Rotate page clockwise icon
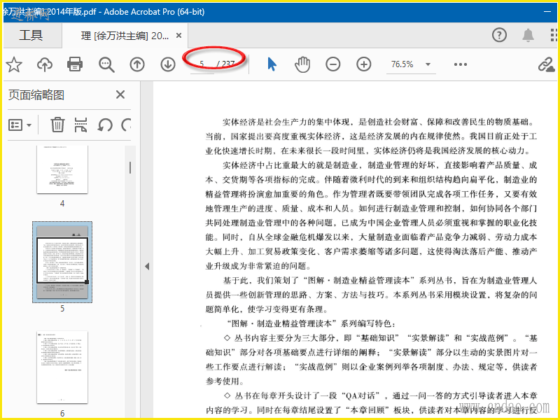 tap(126, 125)
